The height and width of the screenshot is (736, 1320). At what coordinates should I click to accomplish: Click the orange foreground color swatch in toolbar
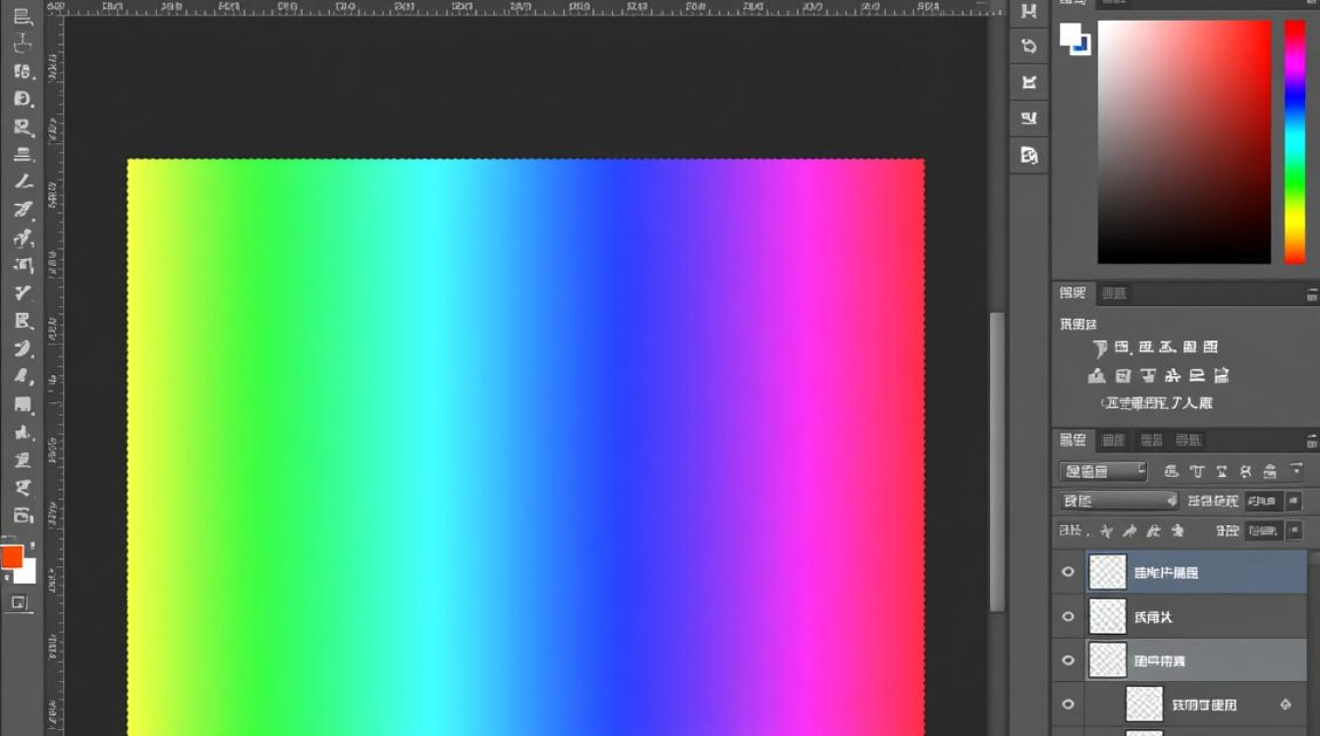click(x=12, y=556)
